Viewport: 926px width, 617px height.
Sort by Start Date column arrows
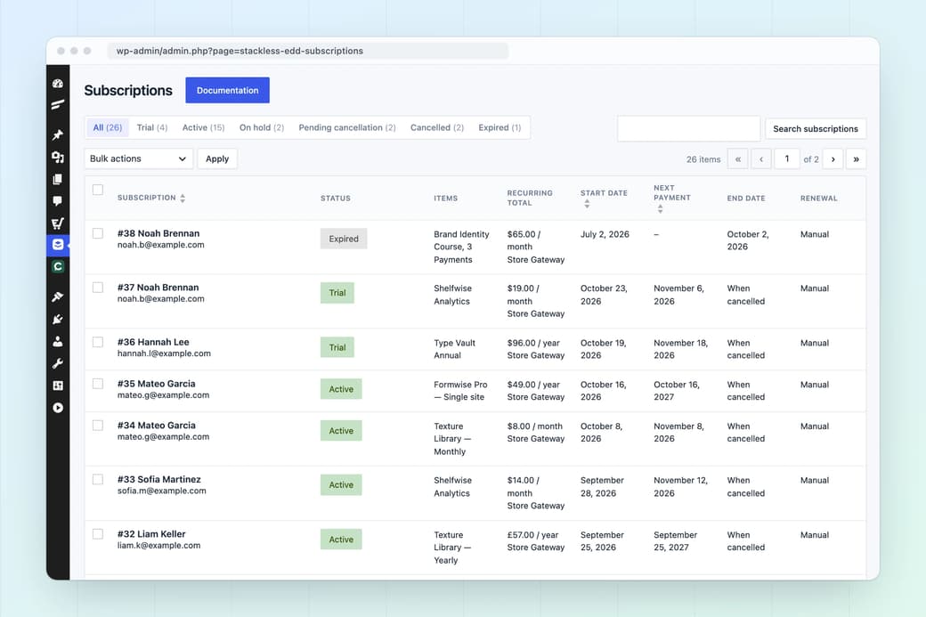587,204
